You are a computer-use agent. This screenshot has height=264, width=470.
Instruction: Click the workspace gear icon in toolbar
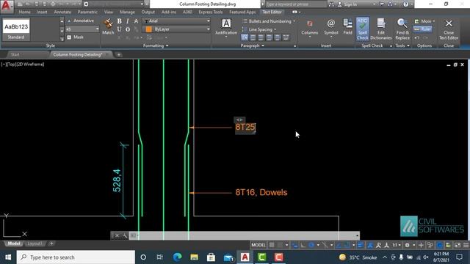pyautogui.click(x=86, y=4)
